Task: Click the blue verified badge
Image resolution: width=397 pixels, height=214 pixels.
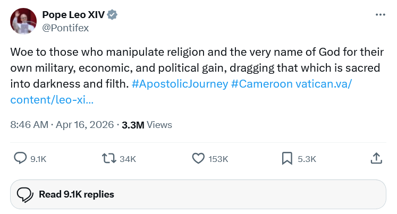Action: (112, 15)
